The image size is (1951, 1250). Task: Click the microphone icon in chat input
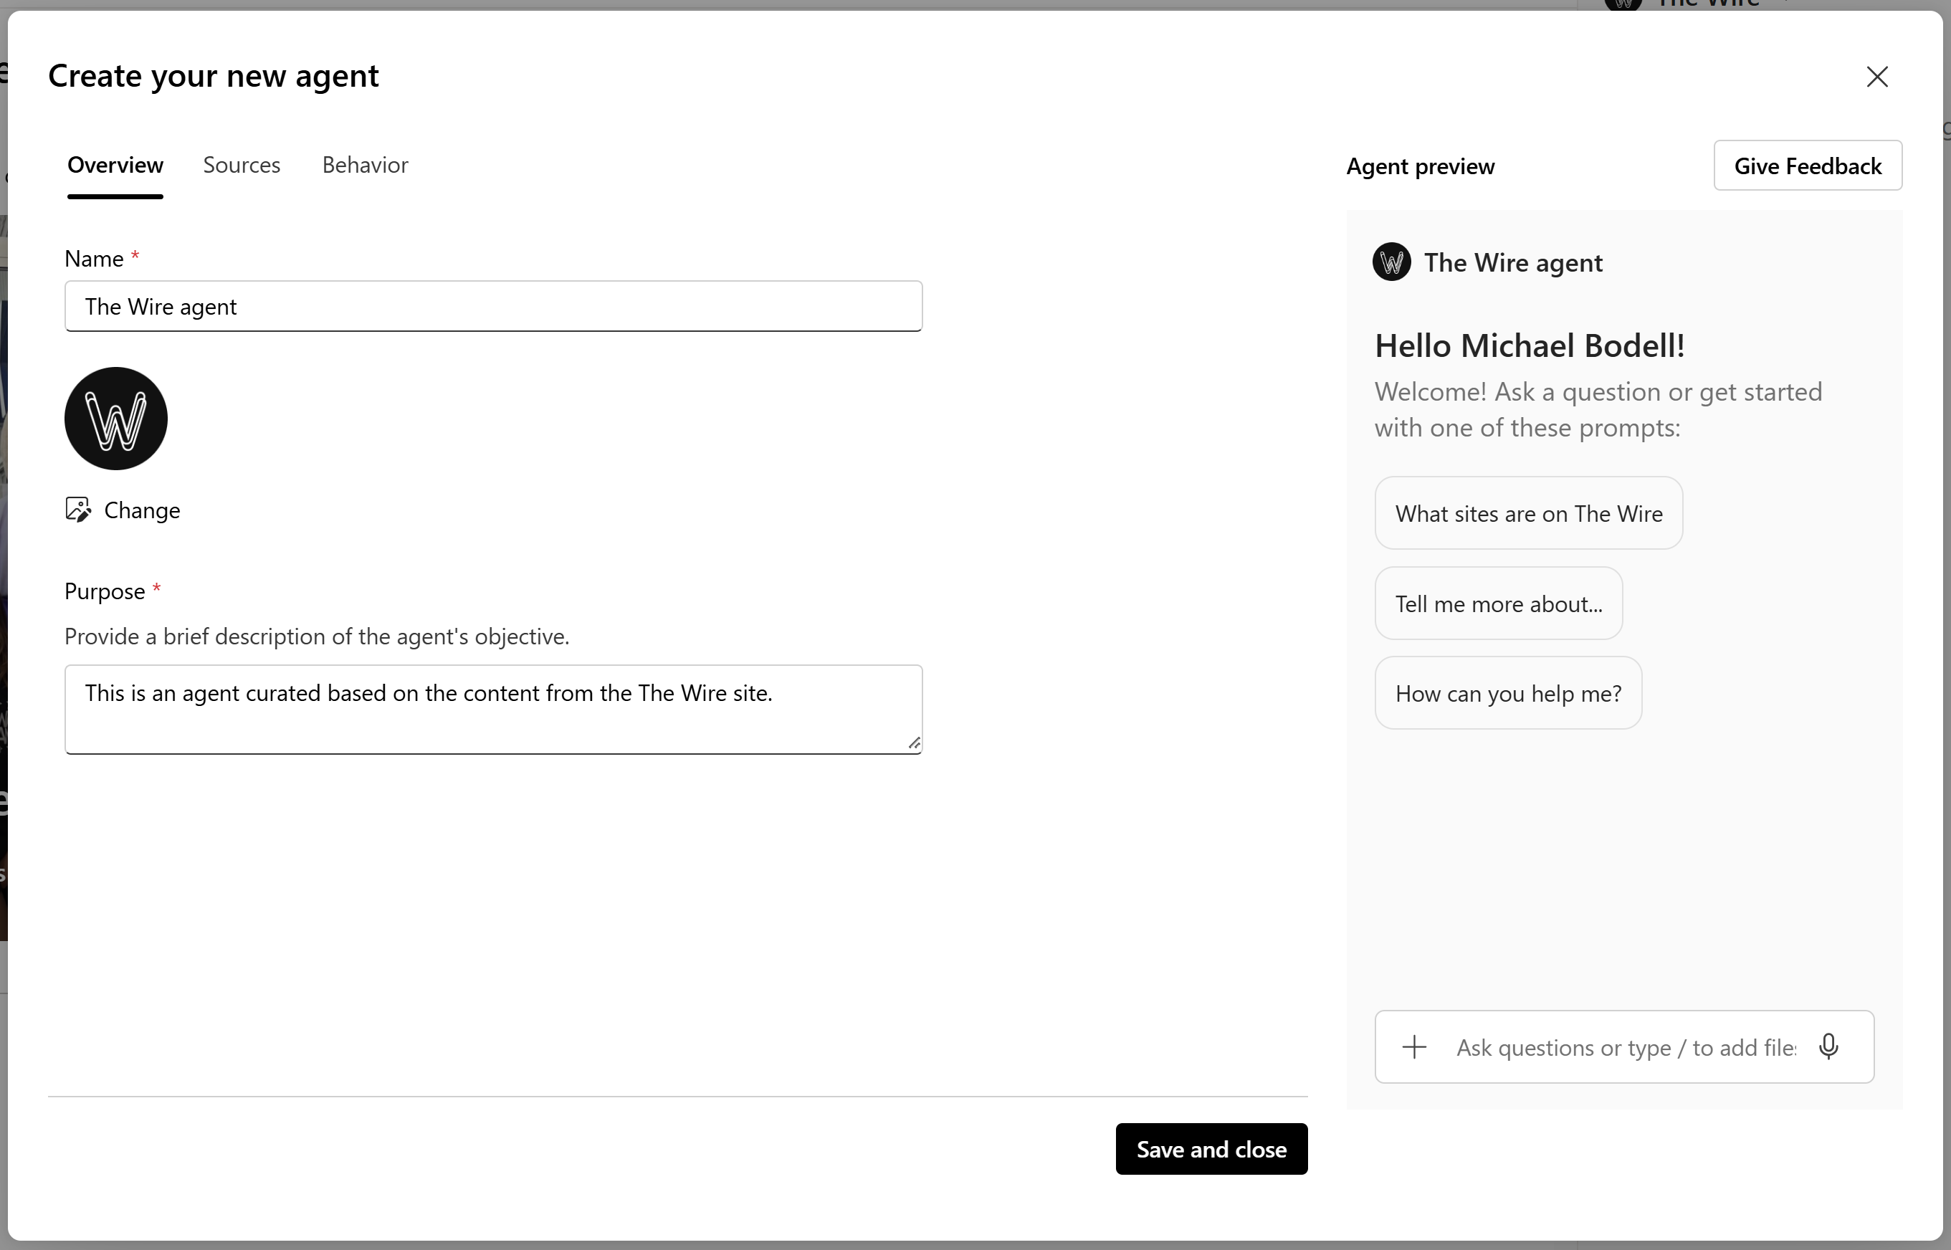(1828, 1047)
